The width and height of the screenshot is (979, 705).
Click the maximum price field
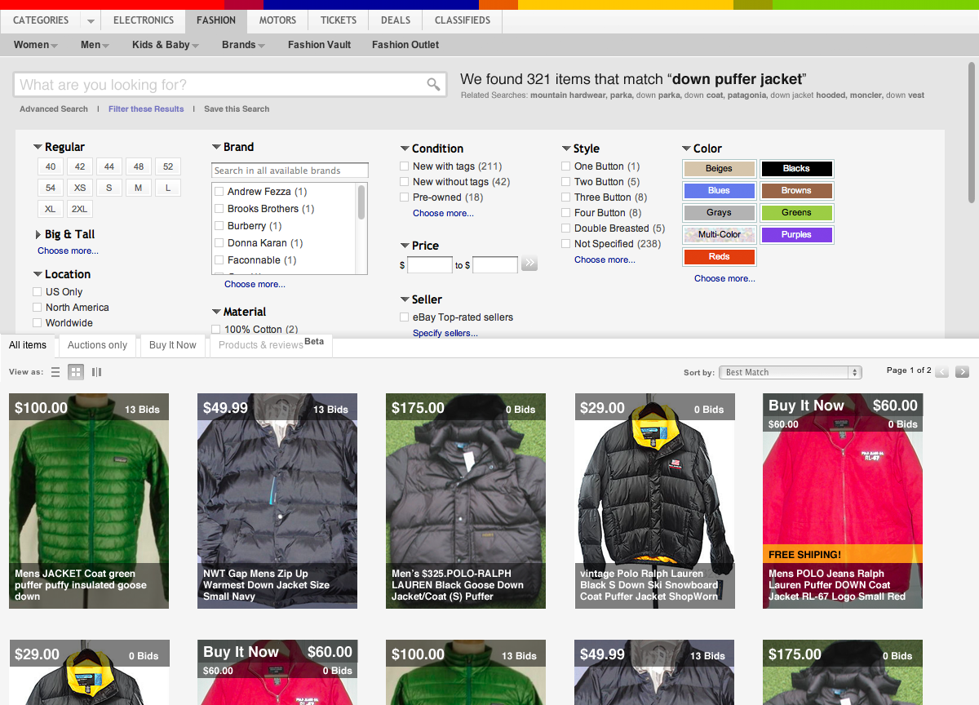pos(495,264)
